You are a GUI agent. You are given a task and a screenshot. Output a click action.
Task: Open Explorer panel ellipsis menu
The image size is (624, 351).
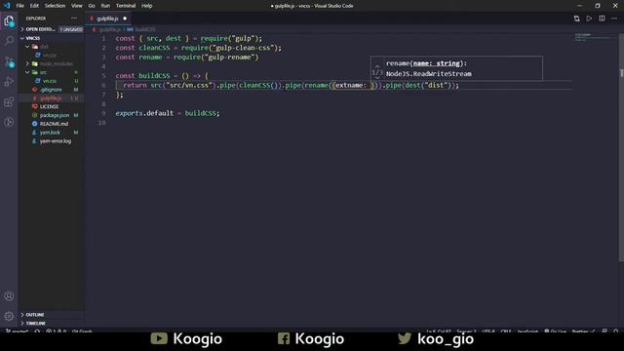(74, 19)
